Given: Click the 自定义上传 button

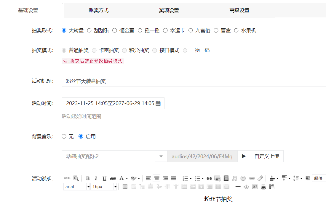Looking at the screenshot, I should pos(266,156).
